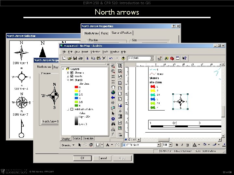
Task: Open the Help menu
Action: click(x=123, y=52)
